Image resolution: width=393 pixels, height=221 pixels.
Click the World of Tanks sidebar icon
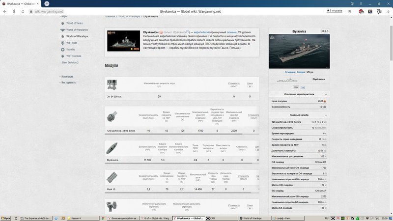(62, 23)
